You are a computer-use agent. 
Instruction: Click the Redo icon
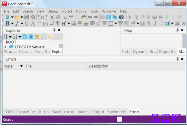pos(46,17)
